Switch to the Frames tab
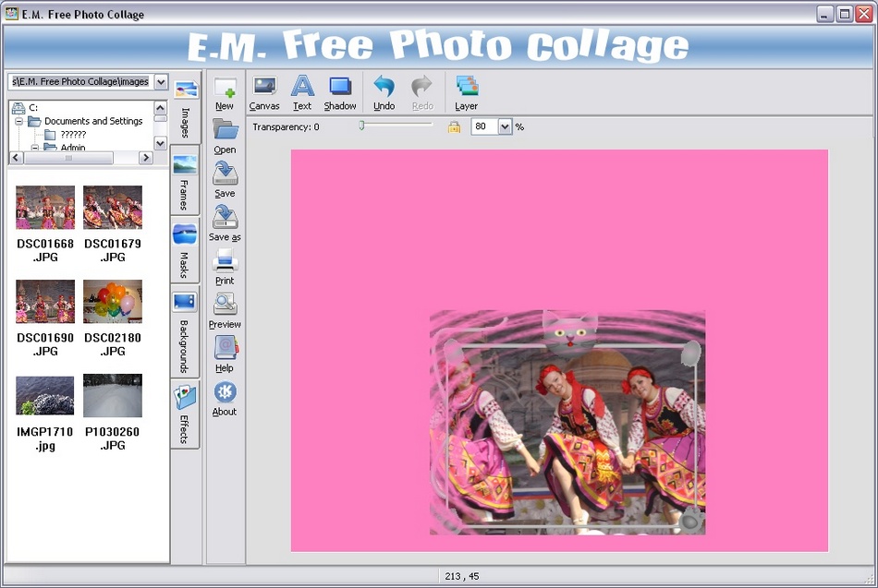Image resolution: width=878 pixels, height=588 pixels. pos(186,180)
